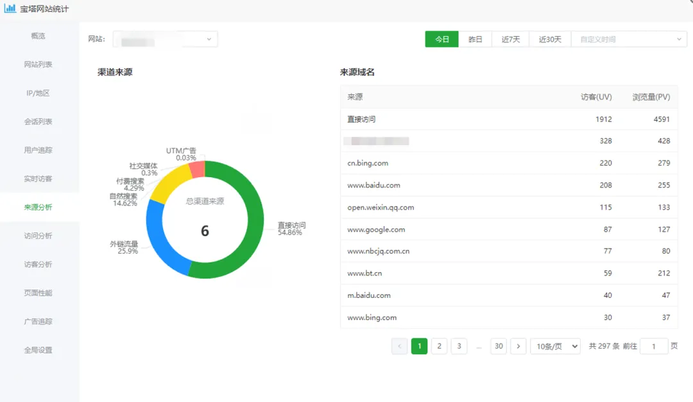The width and height of the screenshot is (693, 402).
Task: Switch to the 近30天 time range
Action: 550,39
